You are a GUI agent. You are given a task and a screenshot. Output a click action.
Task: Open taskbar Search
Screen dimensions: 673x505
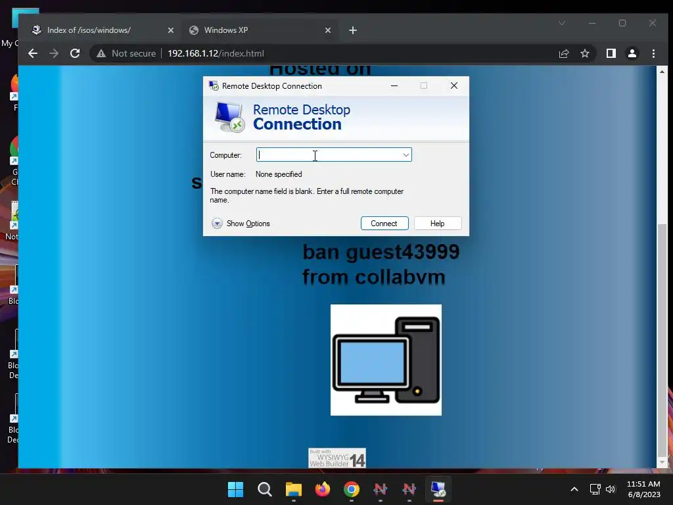264,489
